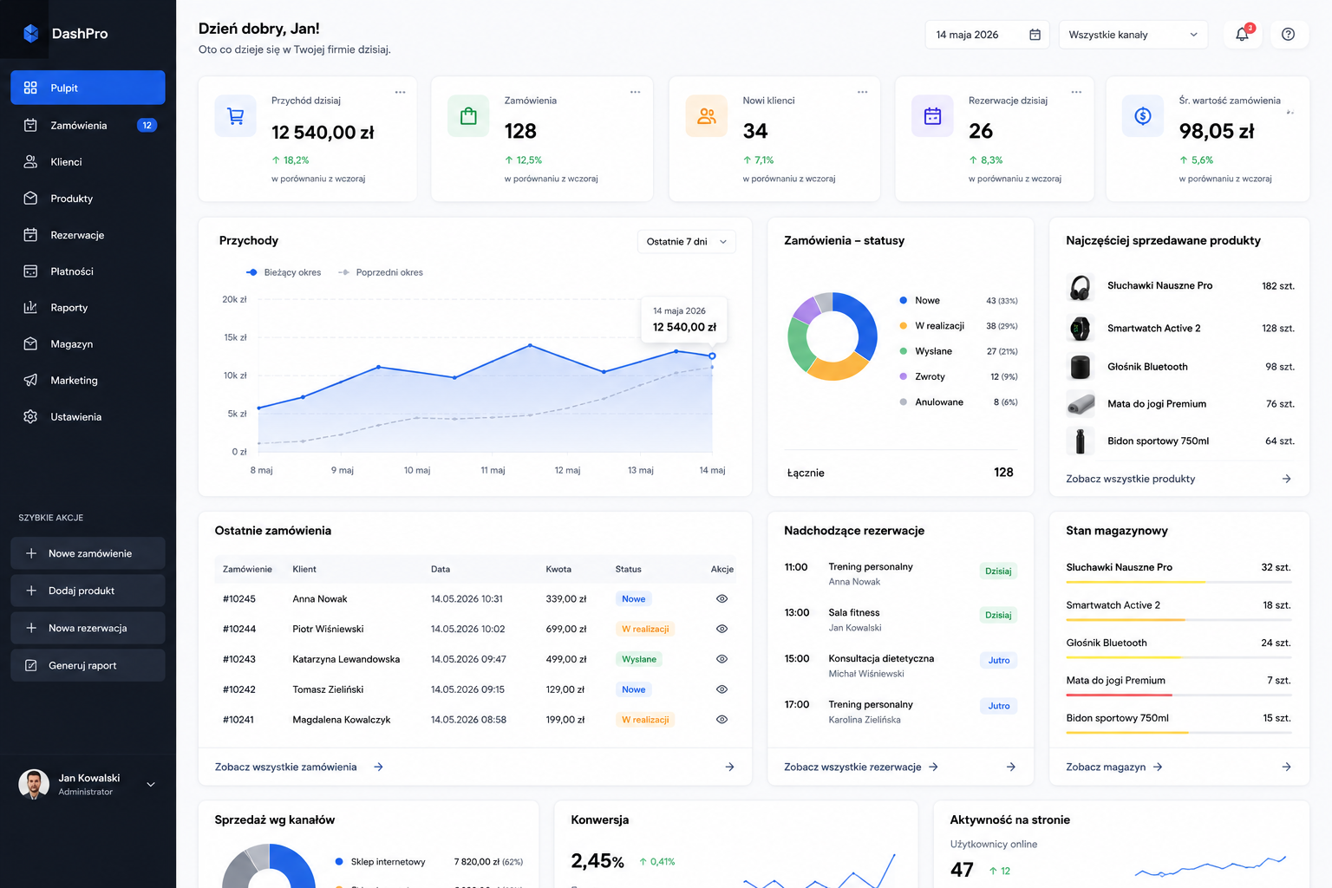The width and height of the screenshot is (1332, 888).
Task: Click the calendar icon in Rezerwacje dzisiaj card
Action: point(932,115)
